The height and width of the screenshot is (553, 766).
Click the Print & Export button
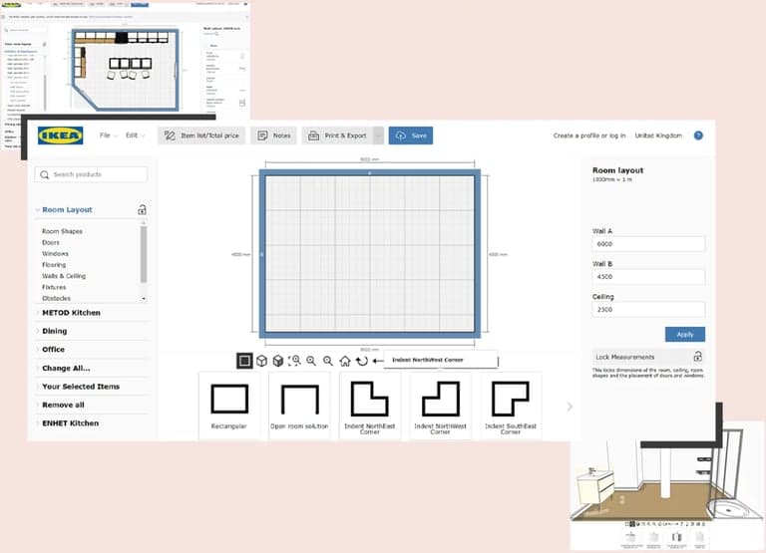point(337,136)
